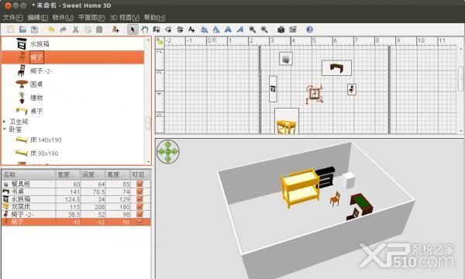Image resolution: width=465 pixels, height=279 pixels.
Task: Collapse the 卧室 catalog category
Action: pos(5,129)
